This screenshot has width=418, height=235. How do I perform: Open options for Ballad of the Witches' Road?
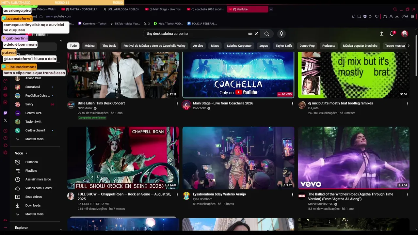(x=408, y=195)
